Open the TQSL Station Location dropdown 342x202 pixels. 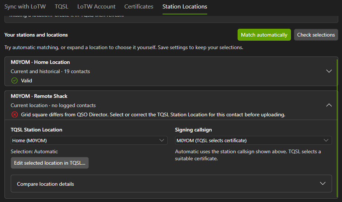pyautogui.click(x=89, y=140)
